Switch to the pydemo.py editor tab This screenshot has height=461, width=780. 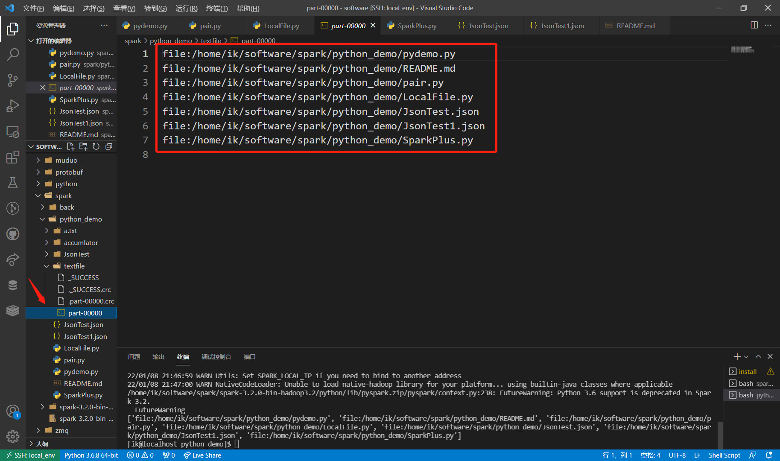(150, 26)
